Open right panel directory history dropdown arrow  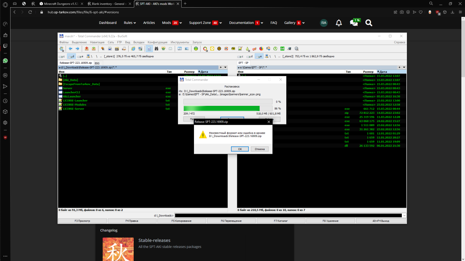(x=404, y=67)
